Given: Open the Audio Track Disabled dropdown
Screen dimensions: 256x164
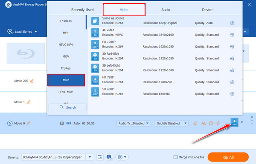Looking at the screenshot, I should click(x=133, y=123).
